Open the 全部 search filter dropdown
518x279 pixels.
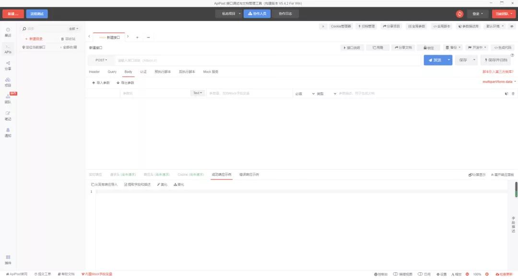pos(73,29)
